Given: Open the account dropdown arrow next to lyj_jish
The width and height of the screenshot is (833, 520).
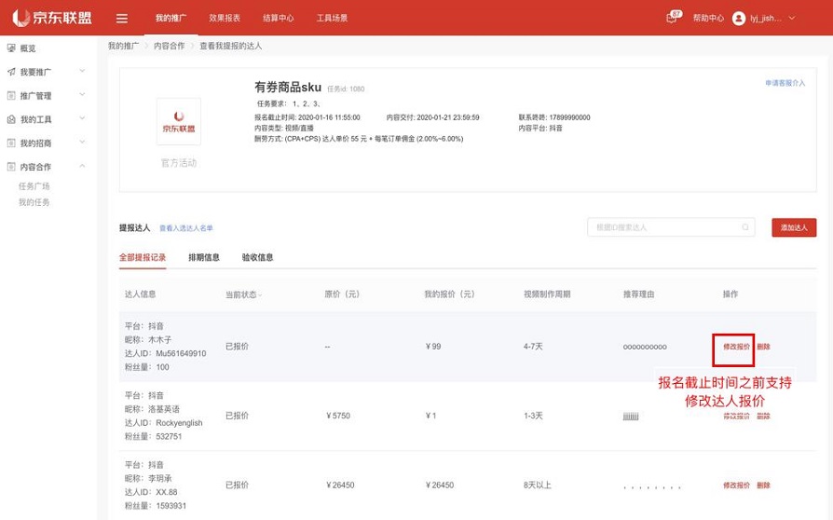Looking at the screenshot, I should [x=792, y=18].
